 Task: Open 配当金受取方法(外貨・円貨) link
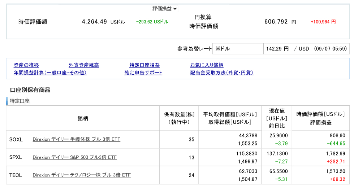[222, 73]
